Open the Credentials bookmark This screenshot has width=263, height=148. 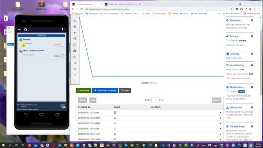[x=130, y=14]
